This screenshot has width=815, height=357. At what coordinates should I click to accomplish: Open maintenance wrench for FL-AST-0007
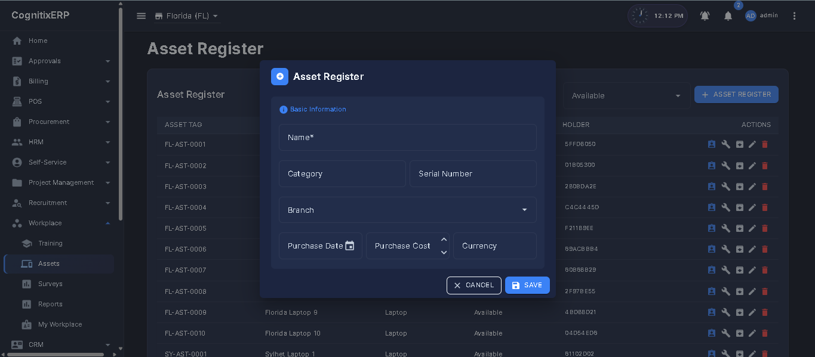point(725,270)
